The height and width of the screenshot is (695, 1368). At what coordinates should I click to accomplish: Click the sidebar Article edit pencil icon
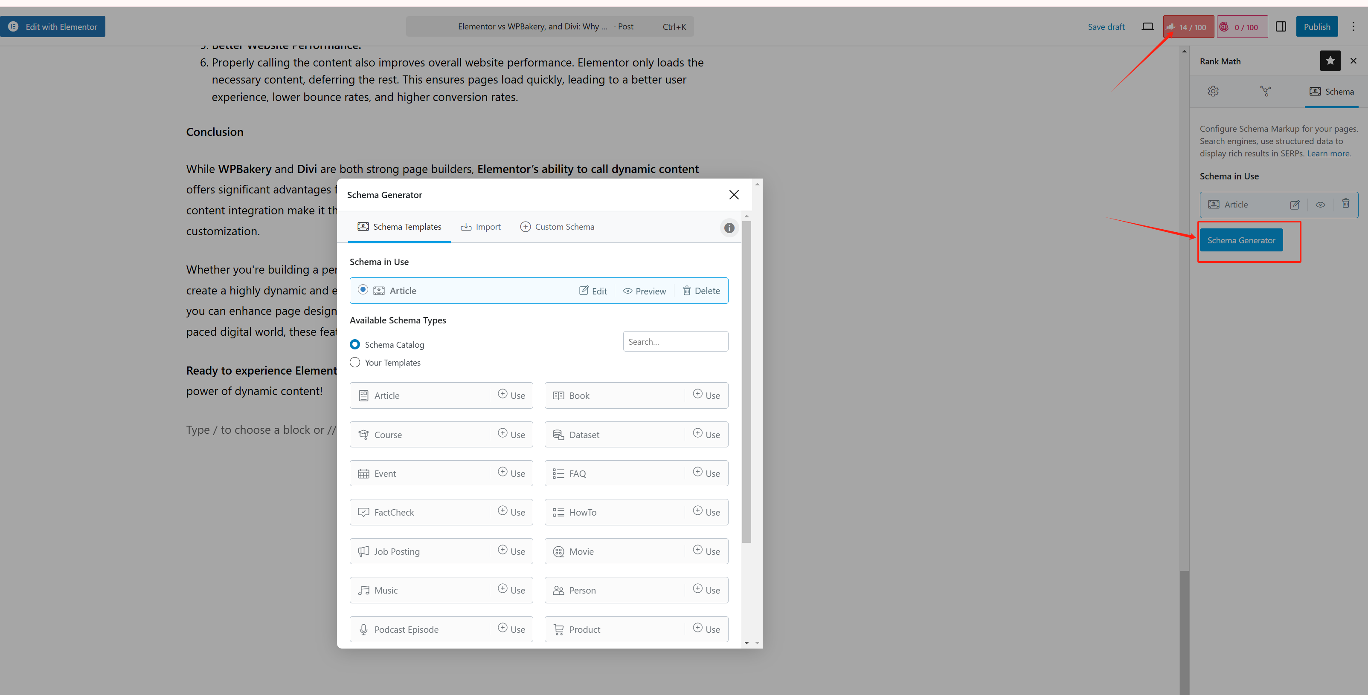point(1295,205)
